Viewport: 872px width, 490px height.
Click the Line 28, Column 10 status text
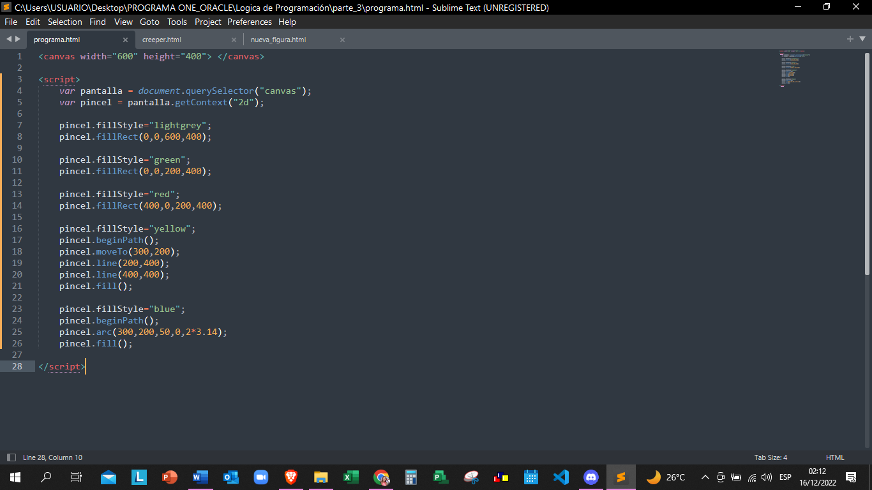coord(52,457)
